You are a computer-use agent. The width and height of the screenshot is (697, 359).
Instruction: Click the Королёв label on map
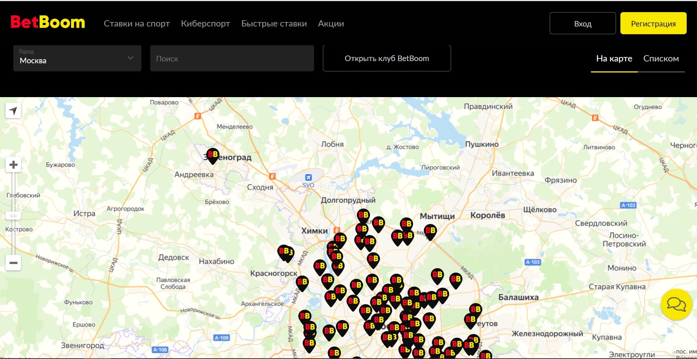tap(487, 215)
